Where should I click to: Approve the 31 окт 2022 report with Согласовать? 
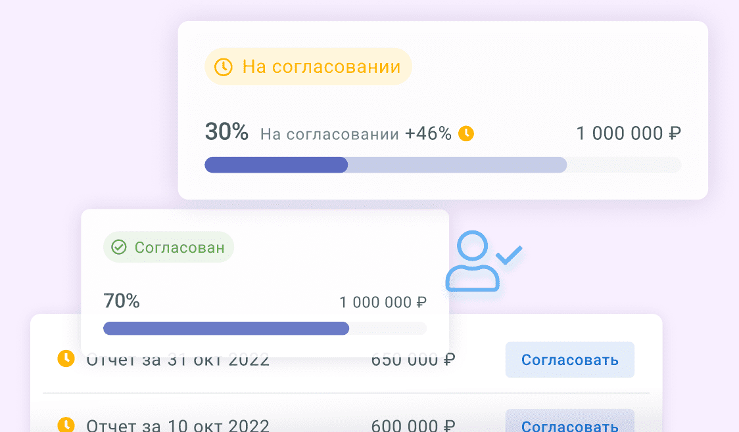[x=570, y=360]
